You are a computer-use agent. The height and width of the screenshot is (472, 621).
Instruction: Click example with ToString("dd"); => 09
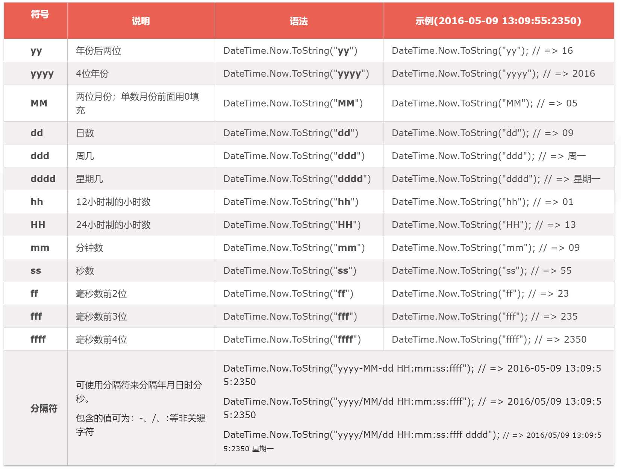click(483, 133)
